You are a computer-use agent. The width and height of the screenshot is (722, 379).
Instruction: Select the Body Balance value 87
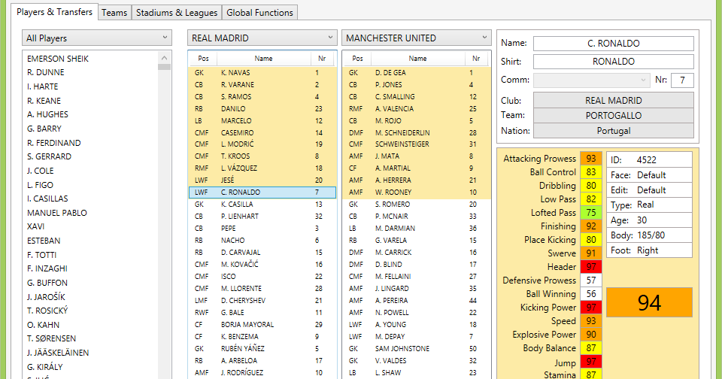pyautogui.click(x=591, y=347)
